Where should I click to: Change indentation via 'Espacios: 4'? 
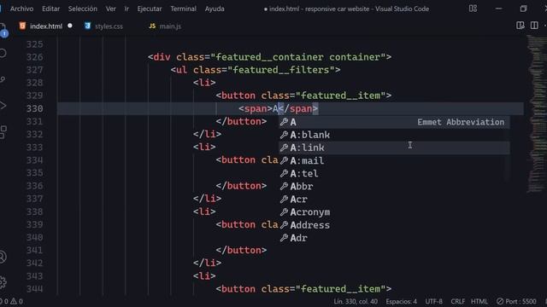click(401, 301)
